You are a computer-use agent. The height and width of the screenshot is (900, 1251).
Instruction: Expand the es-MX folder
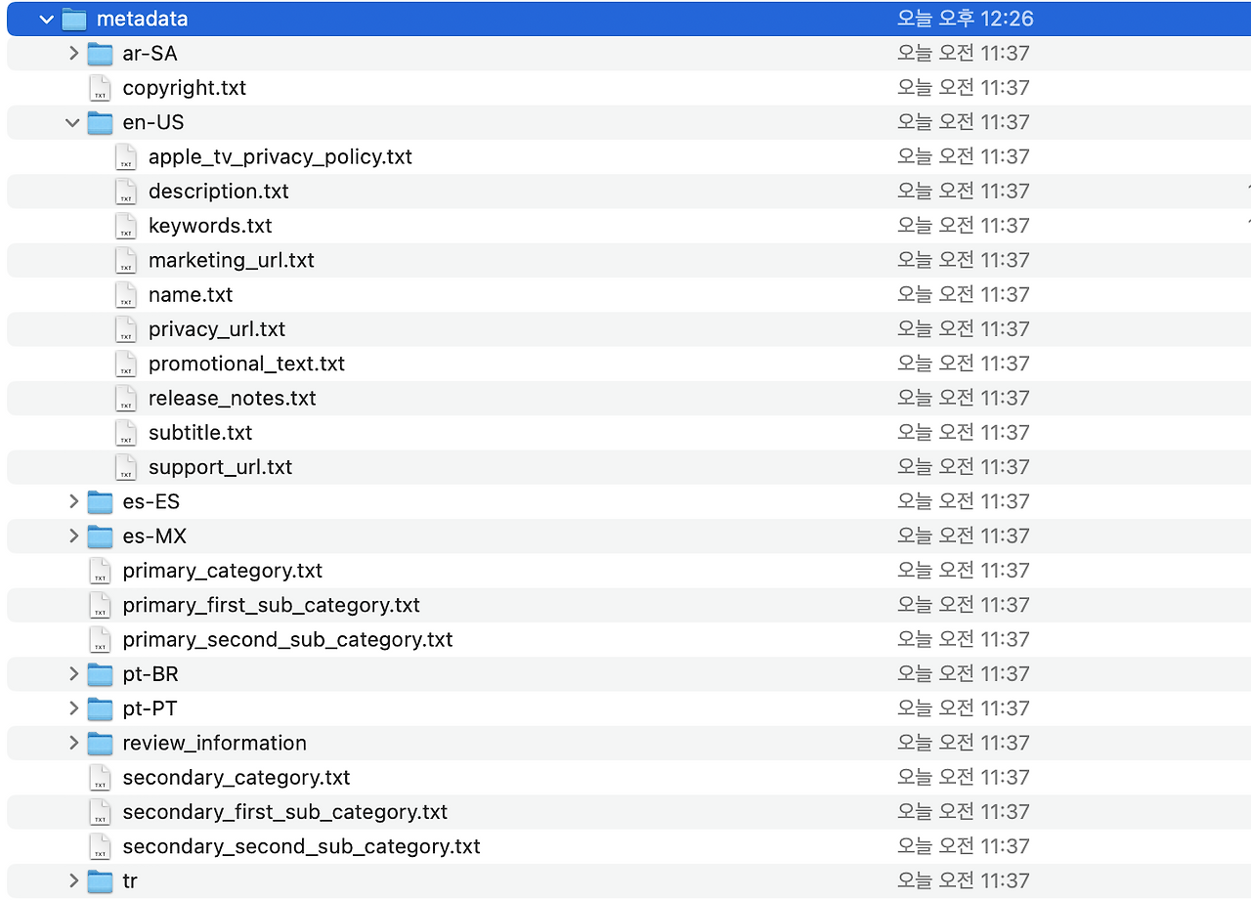click(x=73, y=536)
